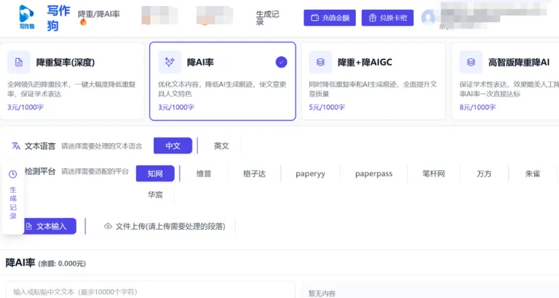Viewport: 559px width, 298px height.
Task: Select 万方 detection platform
Action: pyautogui.click(x=484, y=174)
